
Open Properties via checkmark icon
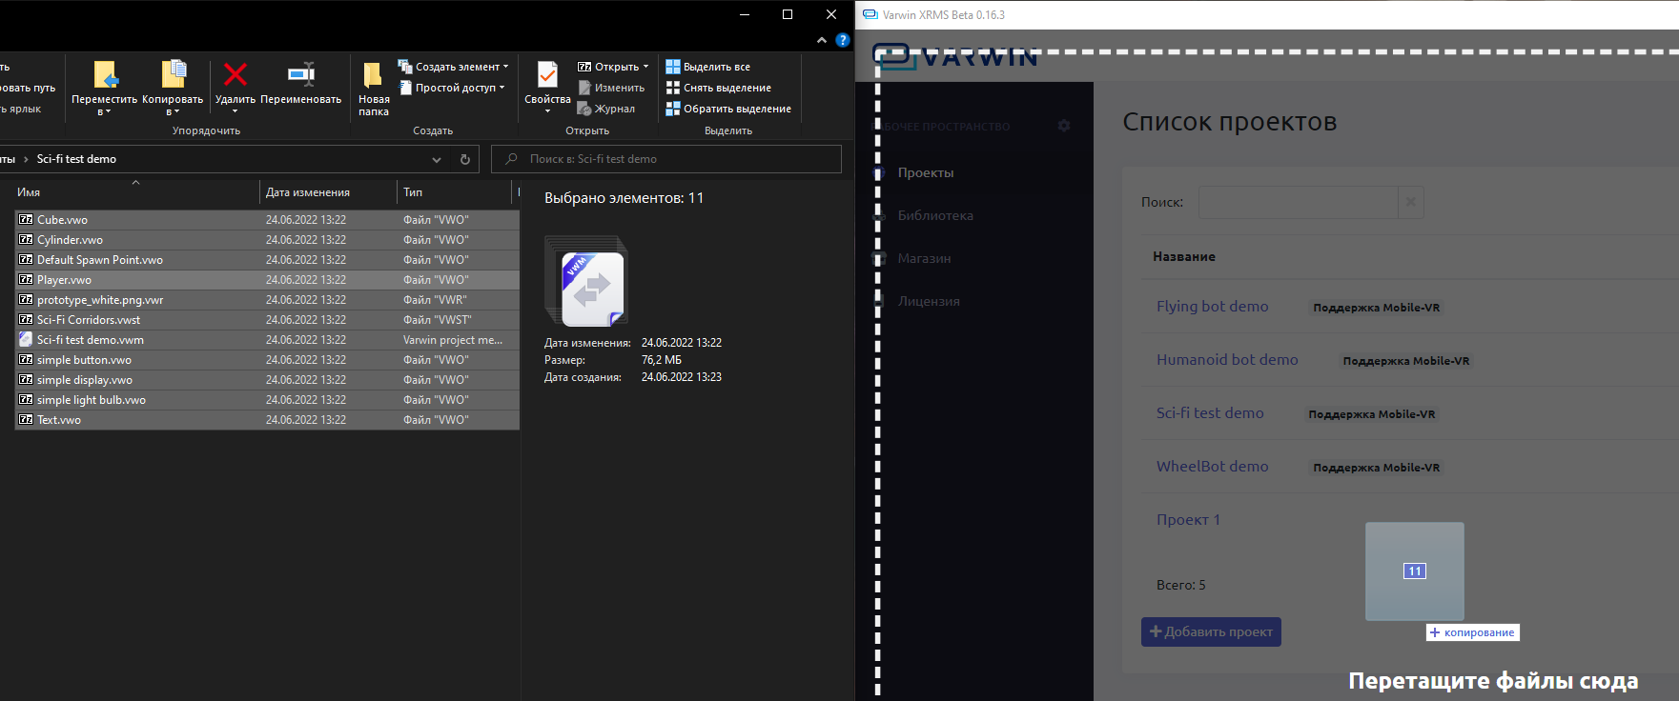(547, 75)
